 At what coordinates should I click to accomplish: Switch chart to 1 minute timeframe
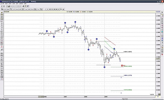45,9
